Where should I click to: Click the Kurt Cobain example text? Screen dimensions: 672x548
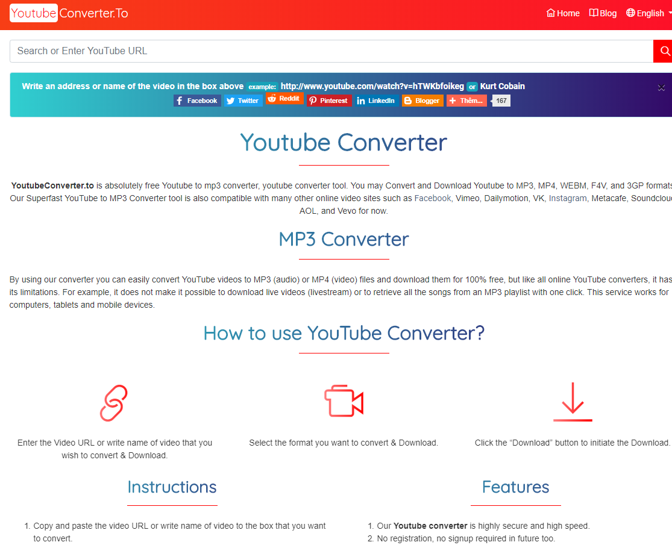click(x=502, y=86)
